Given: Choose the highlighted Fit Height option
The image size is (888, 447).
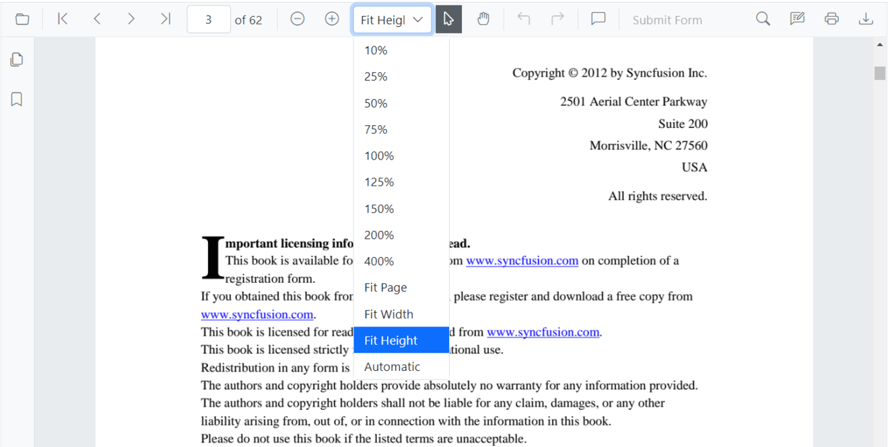Looking at the screenshot, I should tap(401, 340).
